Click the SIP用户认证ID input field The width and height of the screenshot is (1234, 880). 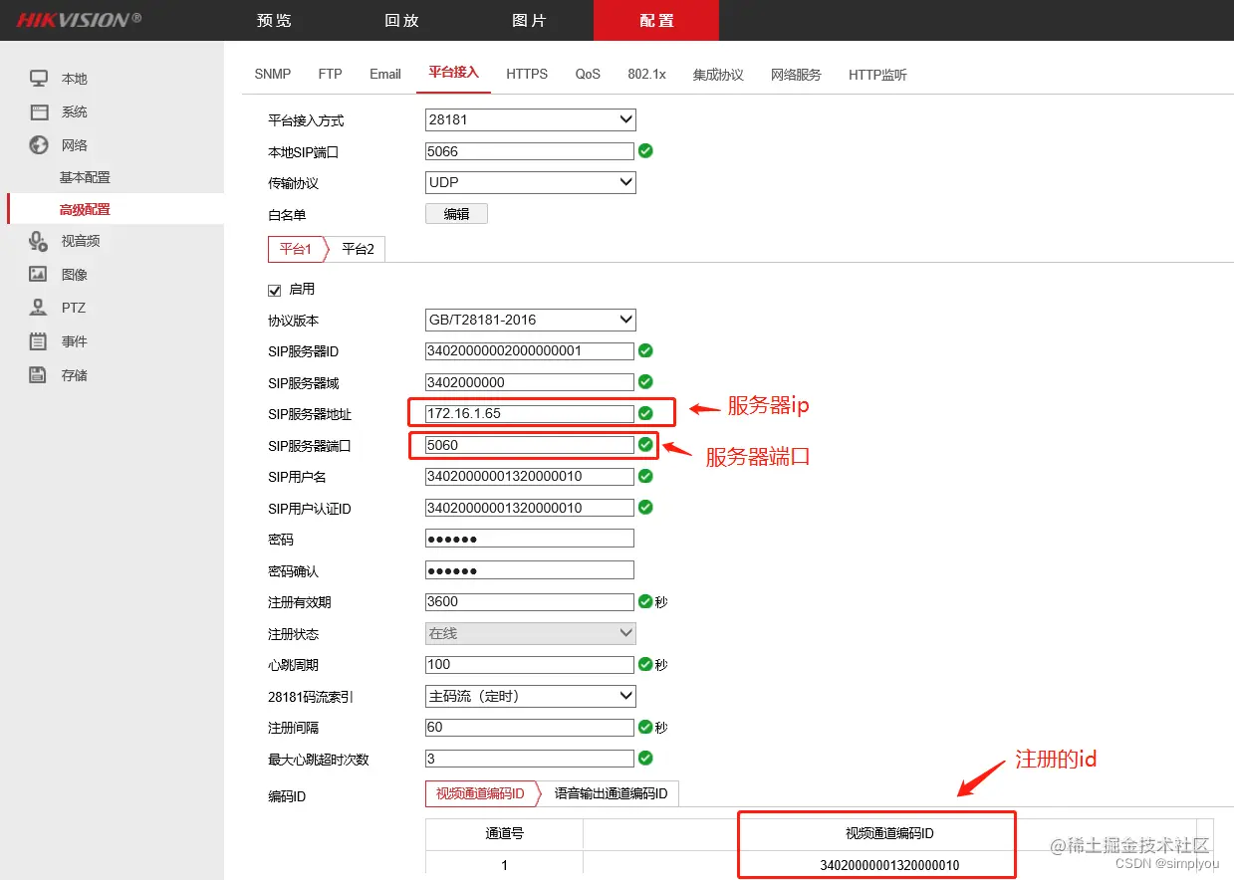click(x=530, y=508)
